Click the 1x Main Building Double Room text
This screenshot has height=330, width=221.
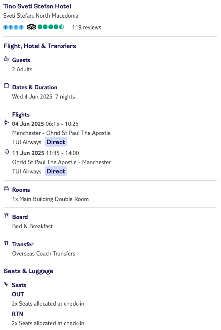point(50,199)
